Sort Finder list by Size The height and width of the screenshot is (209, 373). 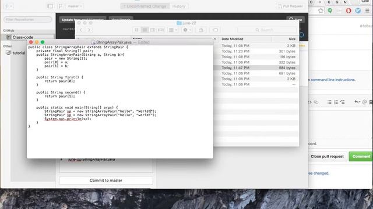click(x=285, y=39)
